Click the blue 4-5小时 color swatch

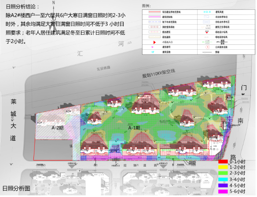[223, 186]
